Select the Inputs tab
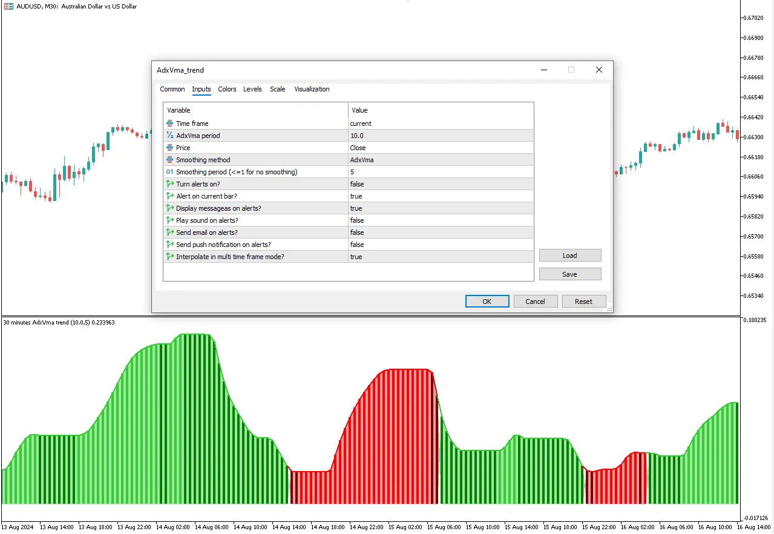 click(202, 89)
